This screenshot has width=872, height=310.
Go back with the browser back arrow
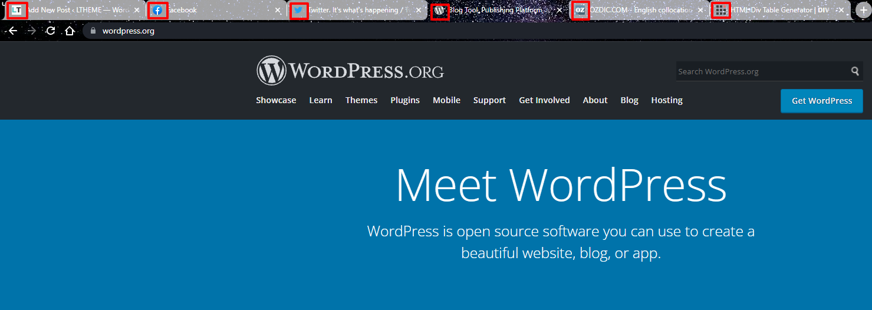[x=12, y=31]
